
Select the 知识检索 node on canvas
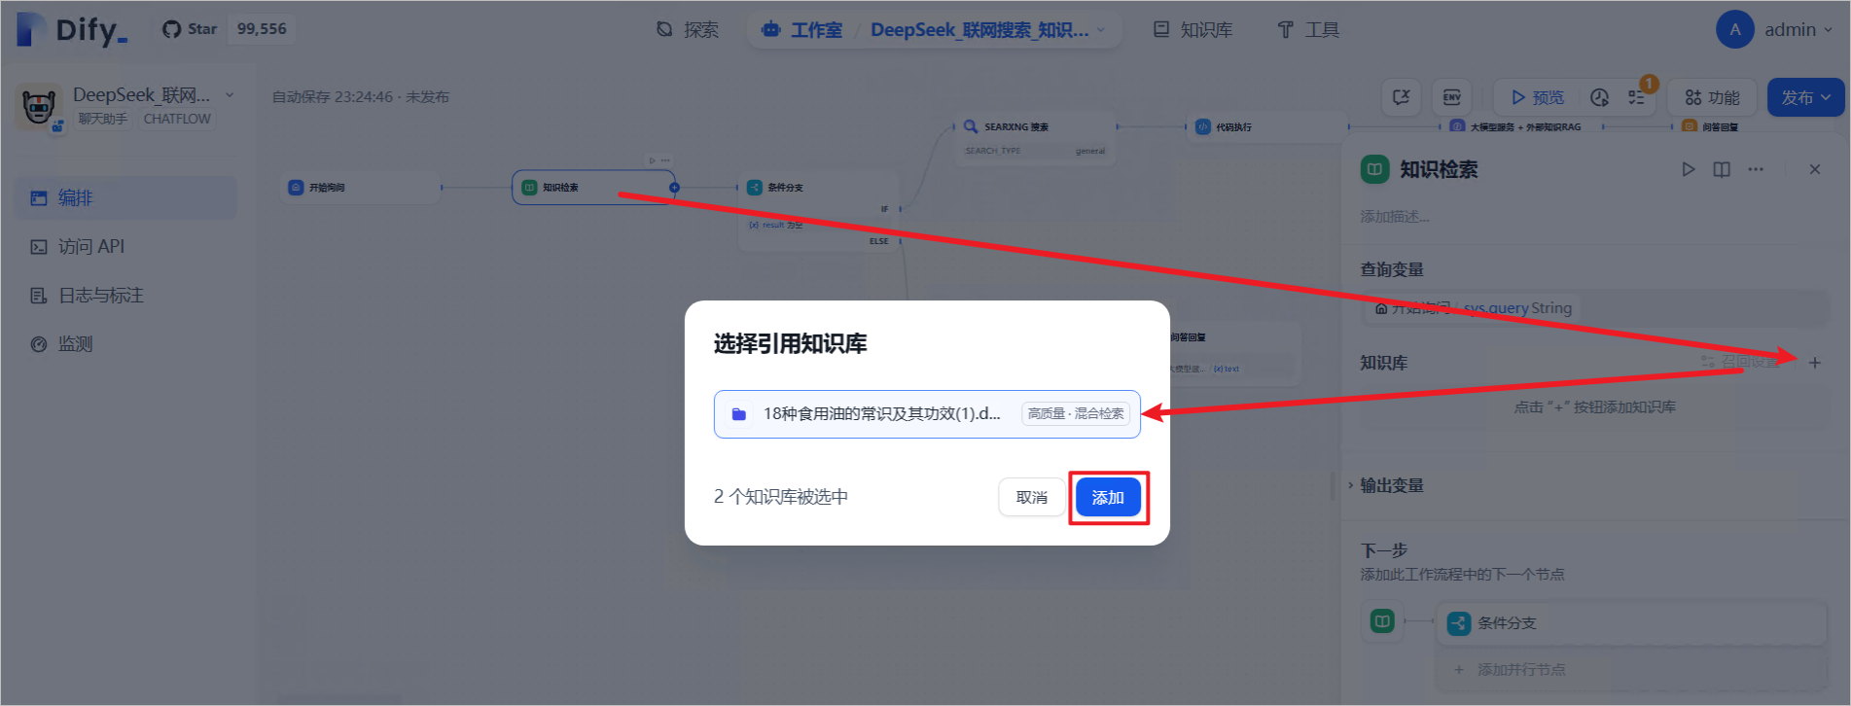click(593, 188)
